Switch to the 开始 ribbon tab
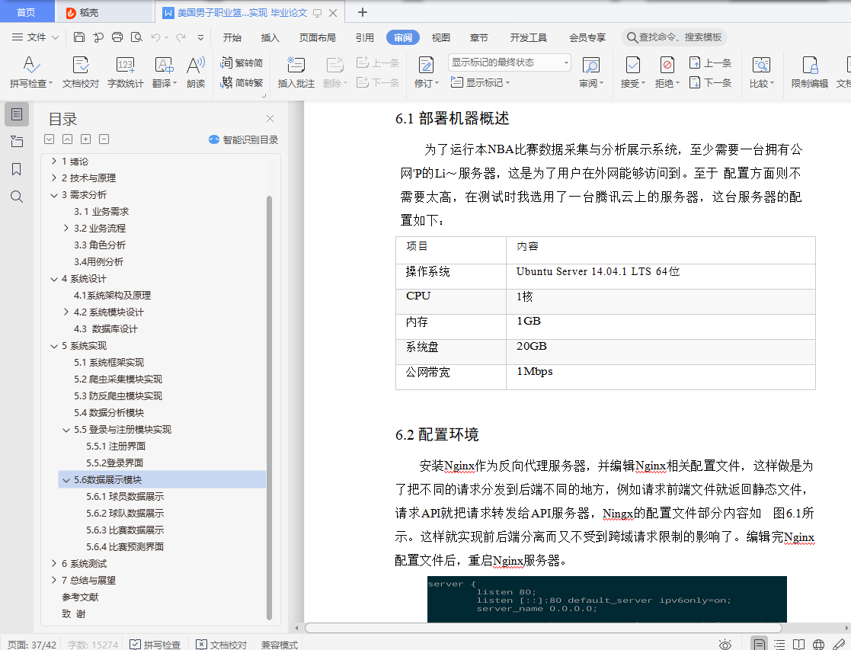 [x=232, y=37]
